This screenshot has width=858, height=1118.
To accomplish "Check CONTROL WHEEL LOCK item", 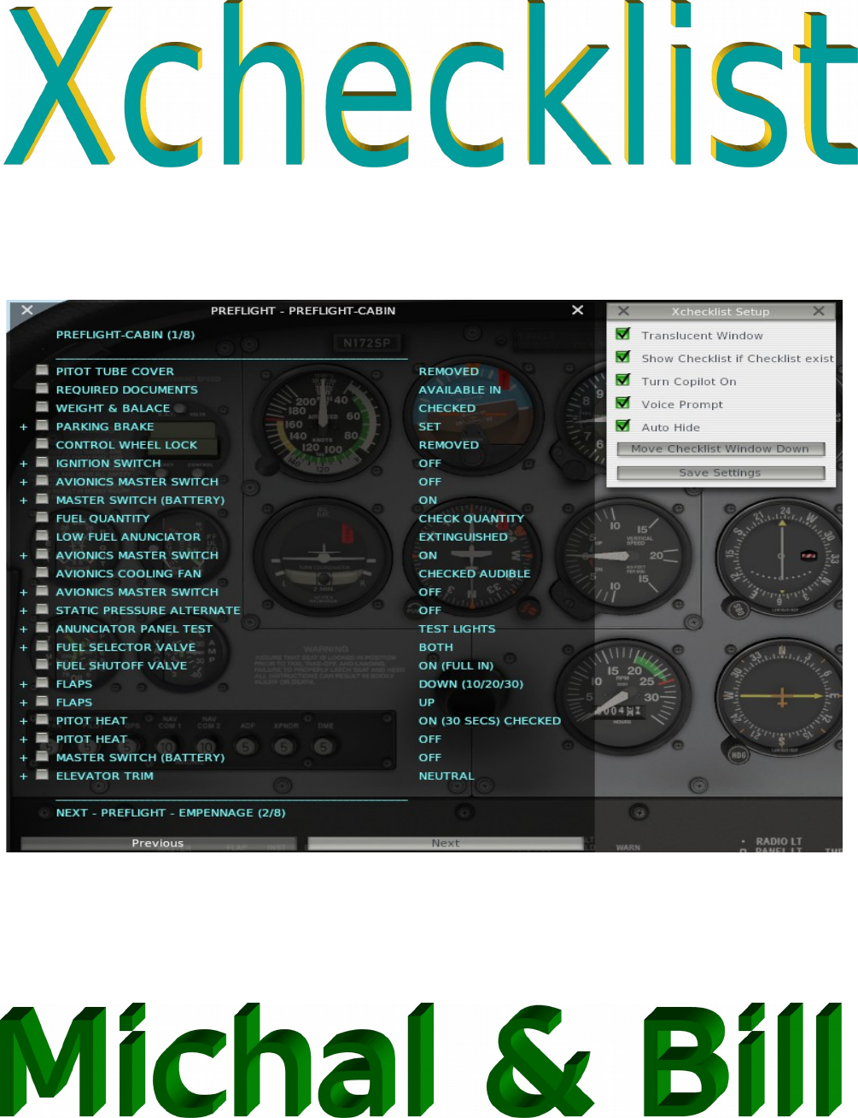I will [42, 444].
